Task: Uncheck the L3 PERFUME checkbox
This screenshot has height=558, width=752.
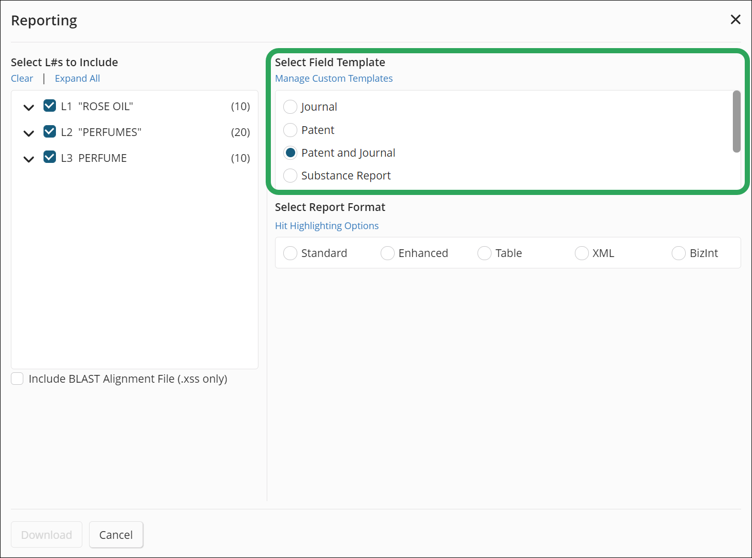Action: pyautogui.click(x=50, y=157)
